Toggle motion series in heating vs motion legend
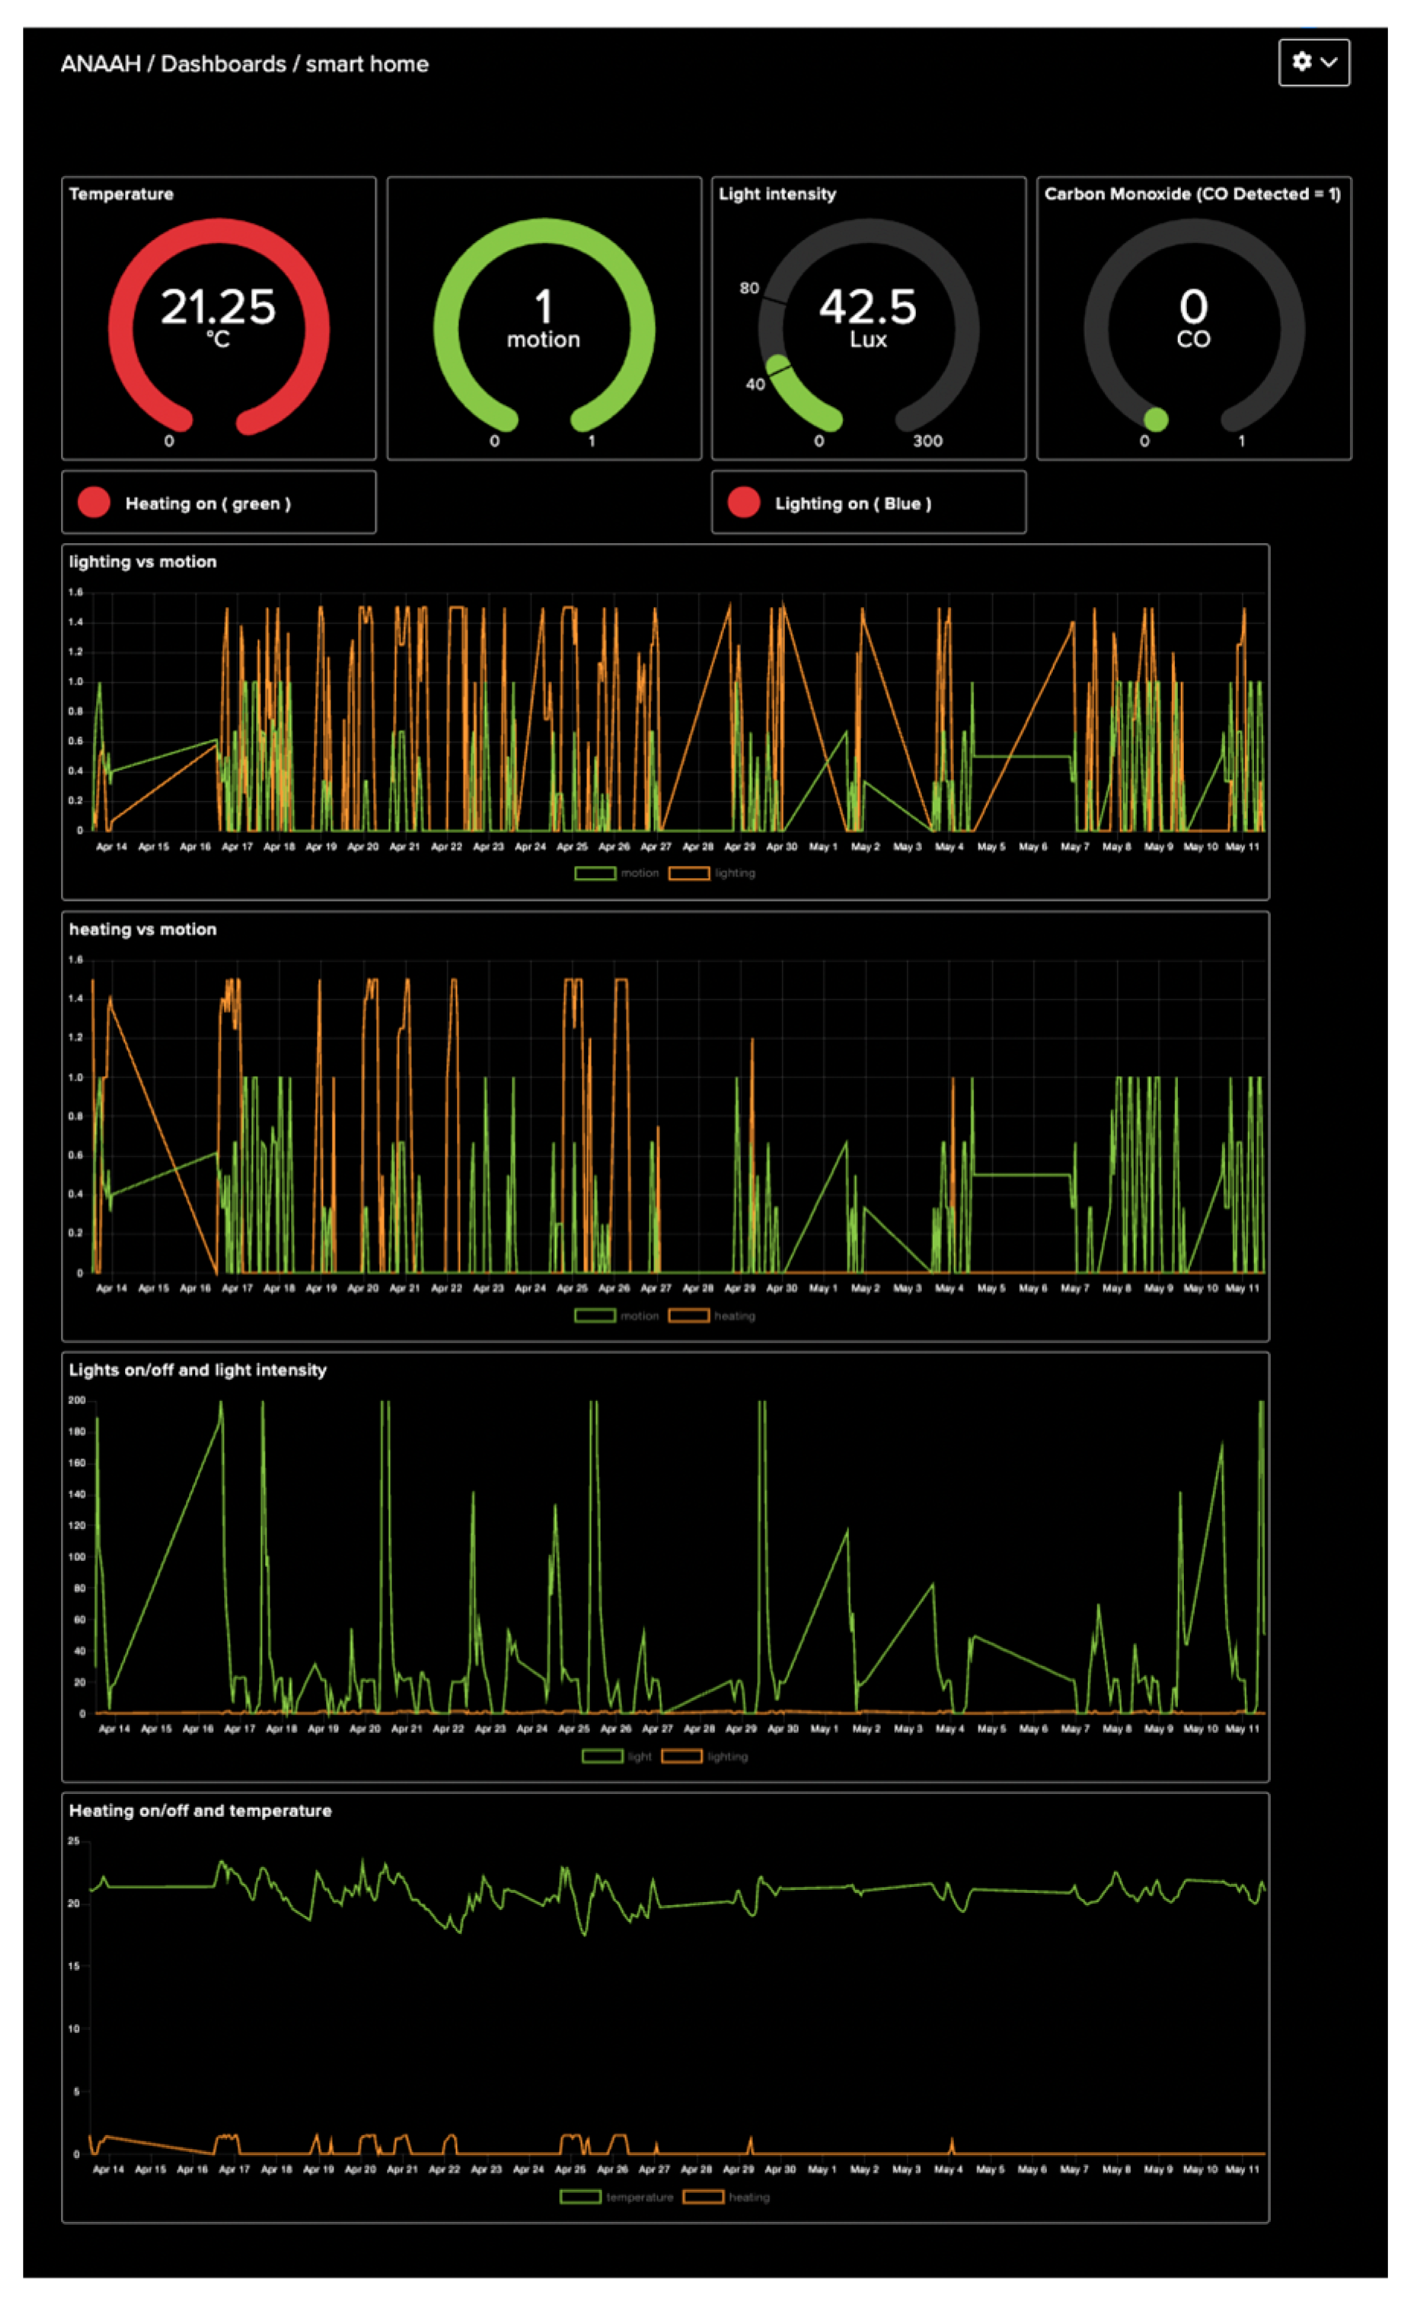Viewport: 1411px width, 2305px height. (x=617, y=1314)
